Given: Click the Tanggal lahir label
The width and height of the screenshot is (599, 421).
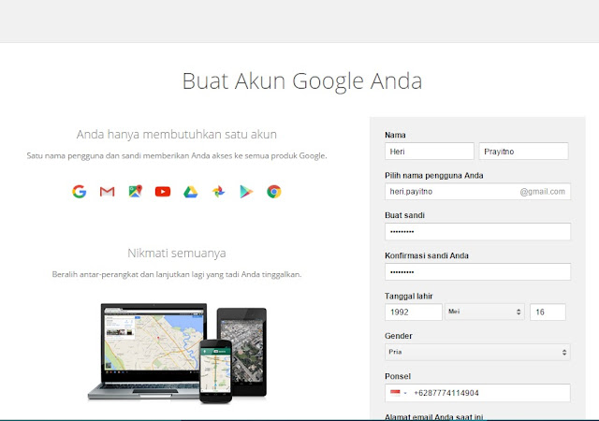Looking at the screenshot, I should pyautogui.click(x=409, y=296).
